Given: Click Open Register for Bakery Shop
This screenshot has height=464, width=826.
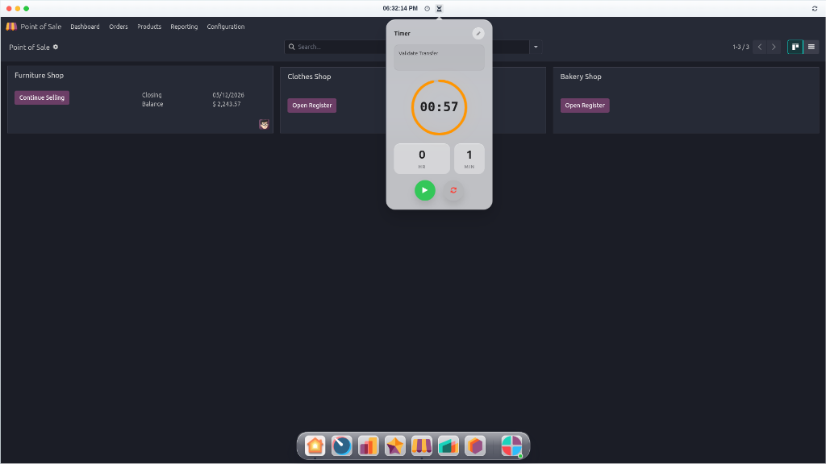Looking at the screenshot, I should tap(585, 106).
